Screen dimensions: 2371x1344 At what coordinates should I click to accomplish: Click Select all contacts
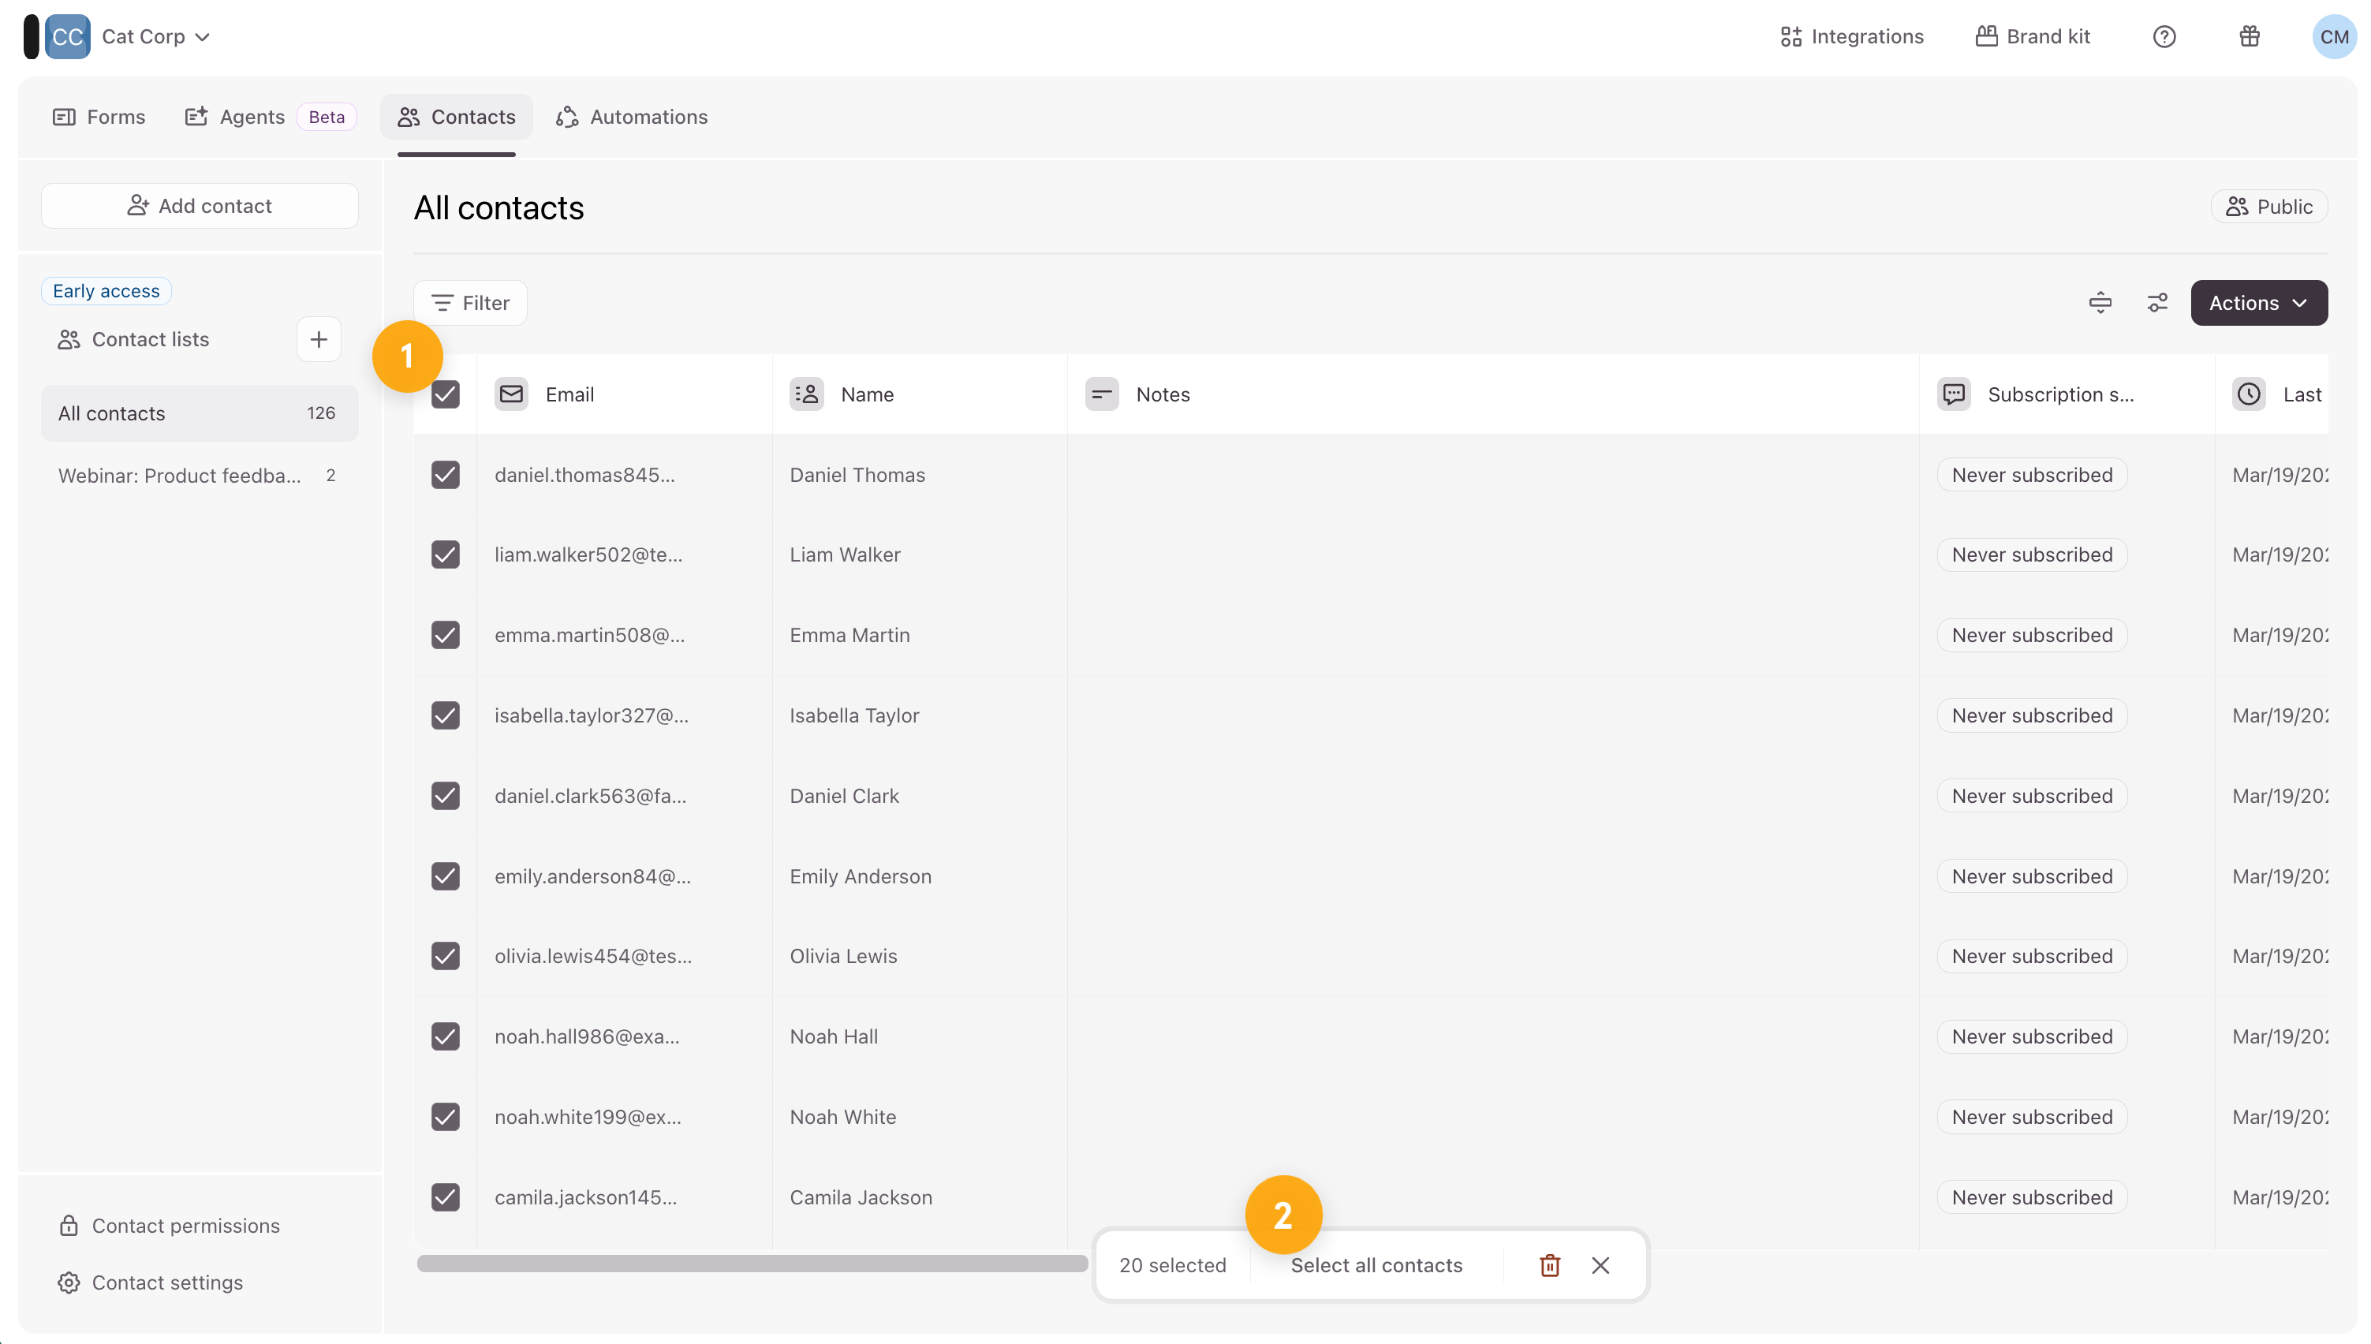point(1376,1266)
